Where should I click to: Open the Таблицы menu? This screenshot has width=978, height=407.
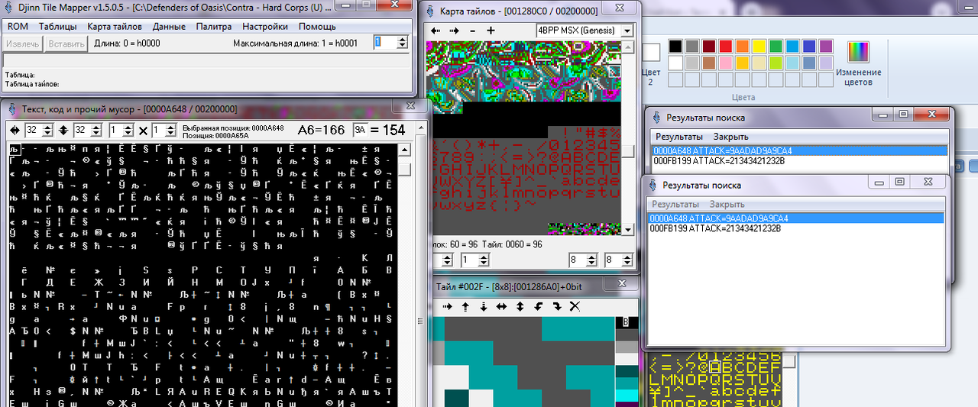(57, 26)
